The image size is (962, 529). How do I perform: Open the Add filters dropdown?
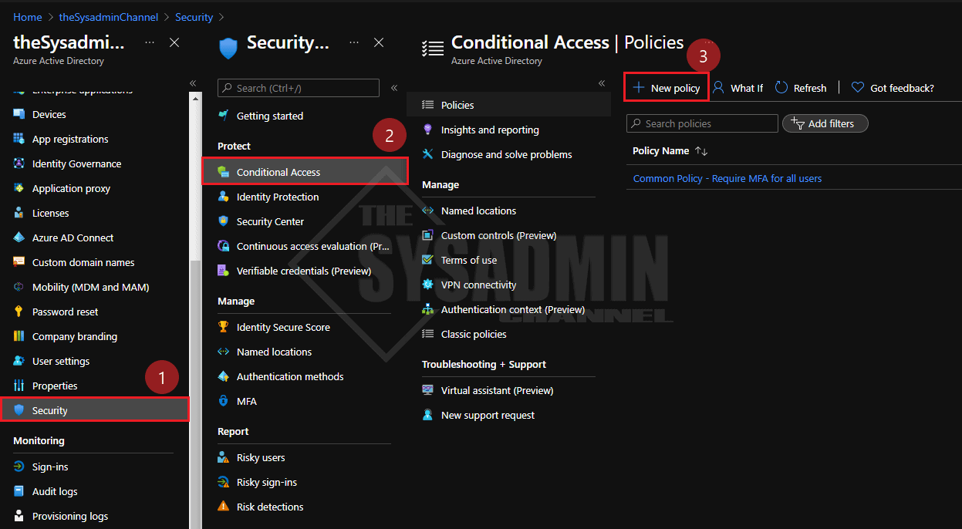[825, 123]
